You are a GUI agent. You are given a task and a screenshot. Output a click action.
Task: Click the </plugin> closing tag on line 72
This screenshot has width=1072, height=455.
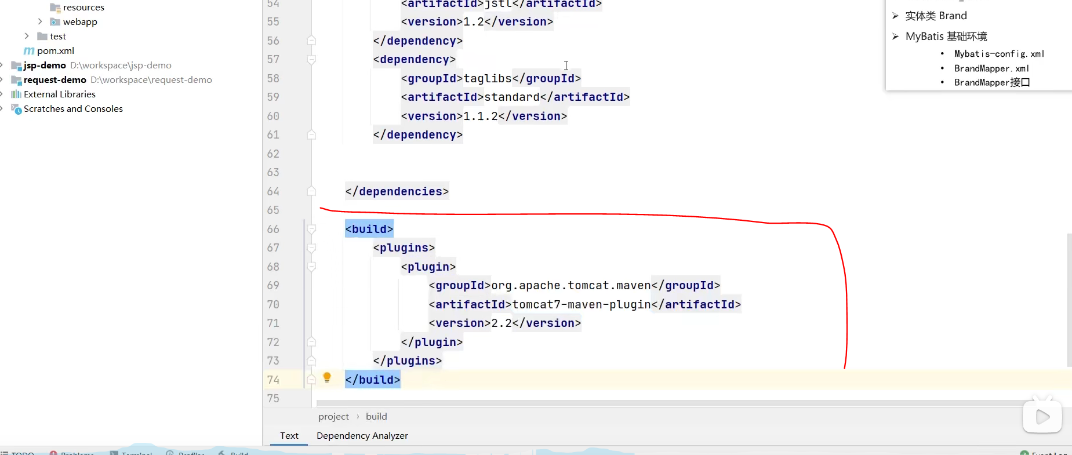click(x=432, y=342)
